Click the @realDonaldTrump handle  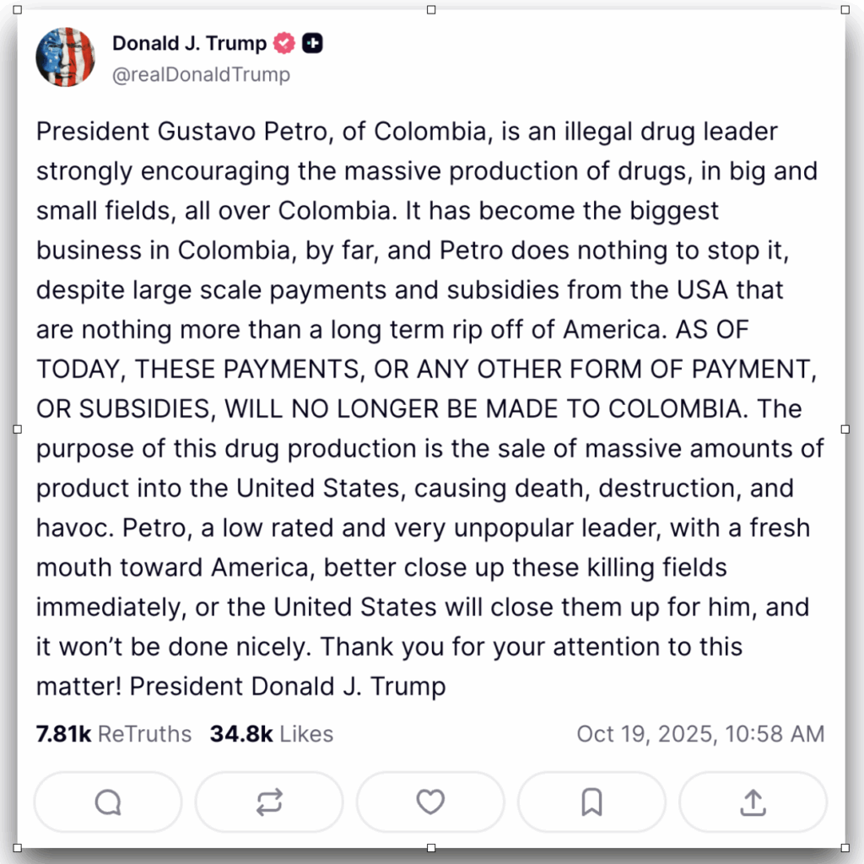201,74
